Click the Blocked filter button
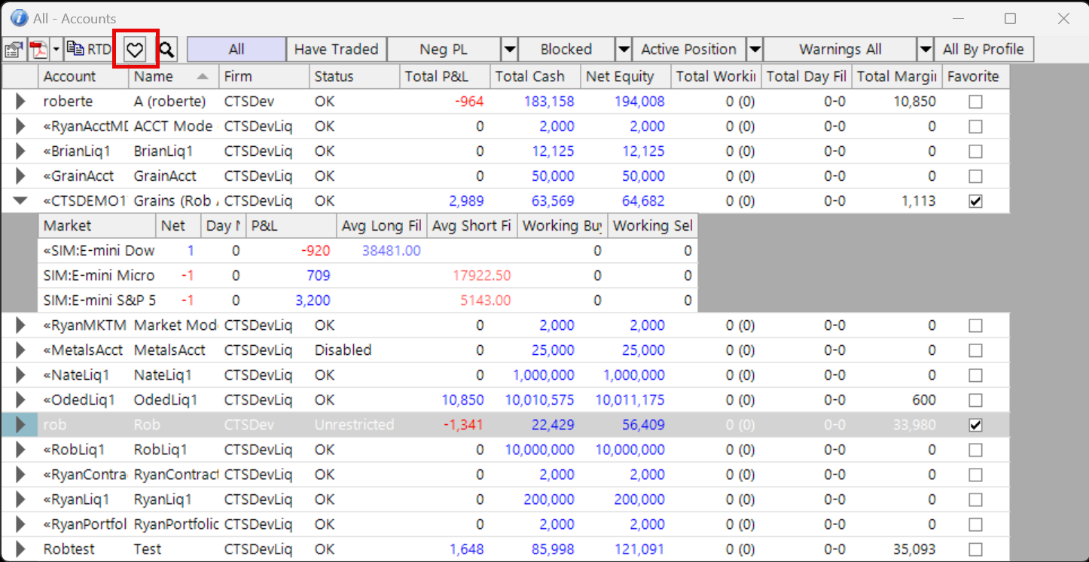 click(x=566, y=50)
